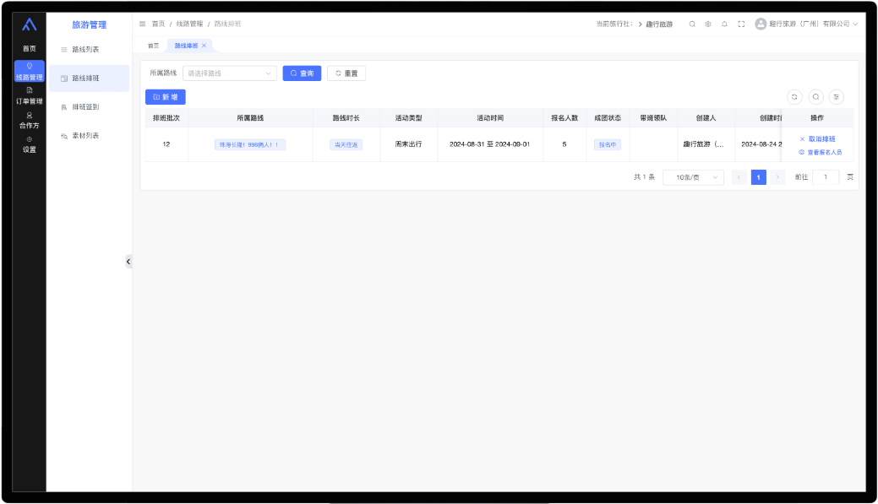Enter fullscreen mode using the header icon
This screenshot has width=878, height=504.
[x=741, y=24]
